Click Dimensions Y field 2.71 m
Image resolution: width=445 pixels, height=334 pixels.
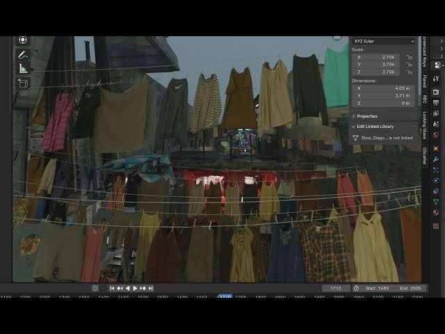tap(383, 96)
